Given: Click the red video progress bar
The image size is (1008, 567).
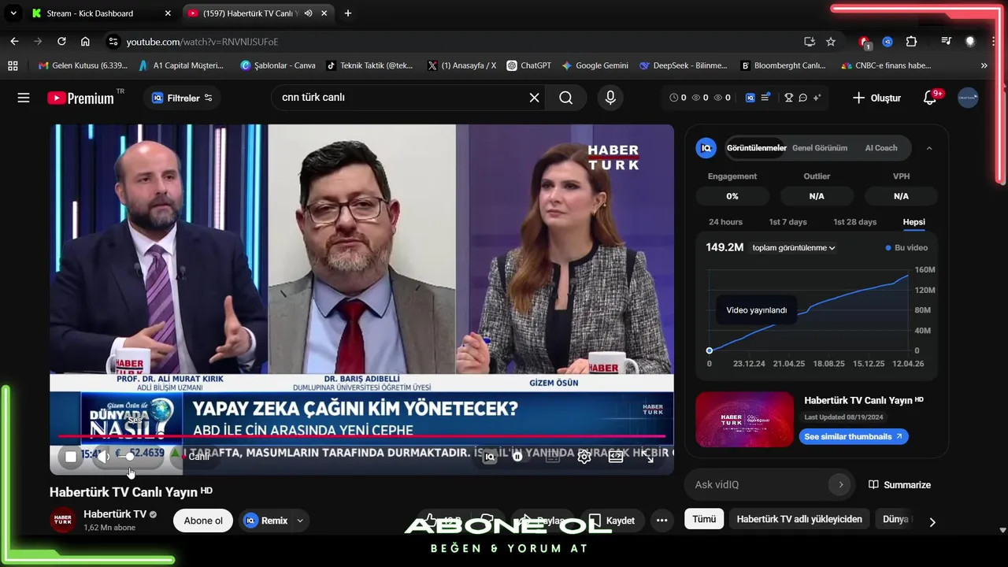Looking at the screenshot, I should [x=361, y=435].
